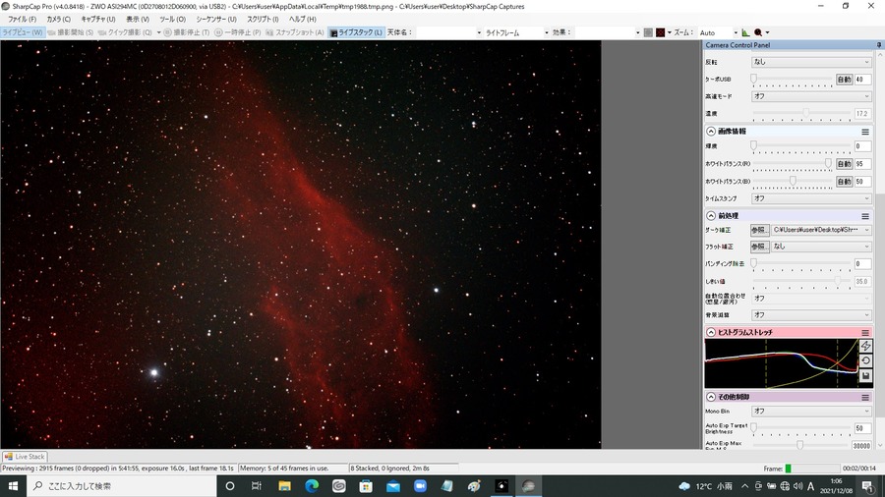
Task: Open the ファイル (F) menu
Action: pyautogui.click(x=22, y=20)
